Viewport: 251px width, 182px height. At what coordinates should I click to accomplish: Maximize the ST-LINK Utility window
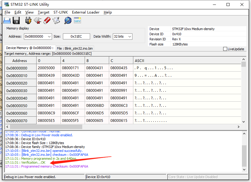coord(228,5)
